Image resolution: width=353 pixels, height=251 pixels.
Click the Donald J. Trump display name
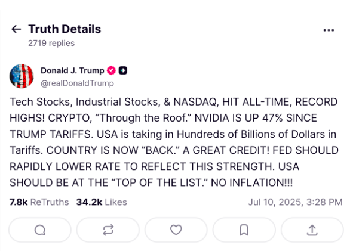pyautogui.click(x=72, y=70)
